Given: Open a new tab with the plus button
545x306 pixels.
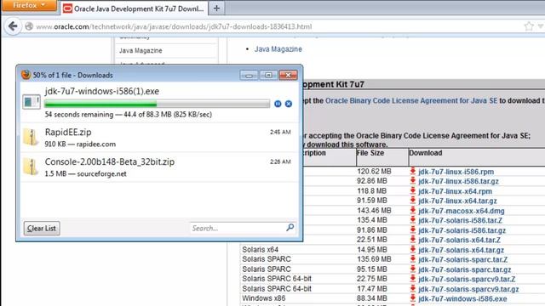Looking at the screenshot, I should 216,8.
